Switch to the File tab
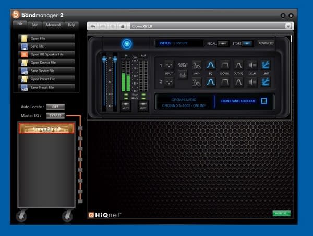 (20, 24)
